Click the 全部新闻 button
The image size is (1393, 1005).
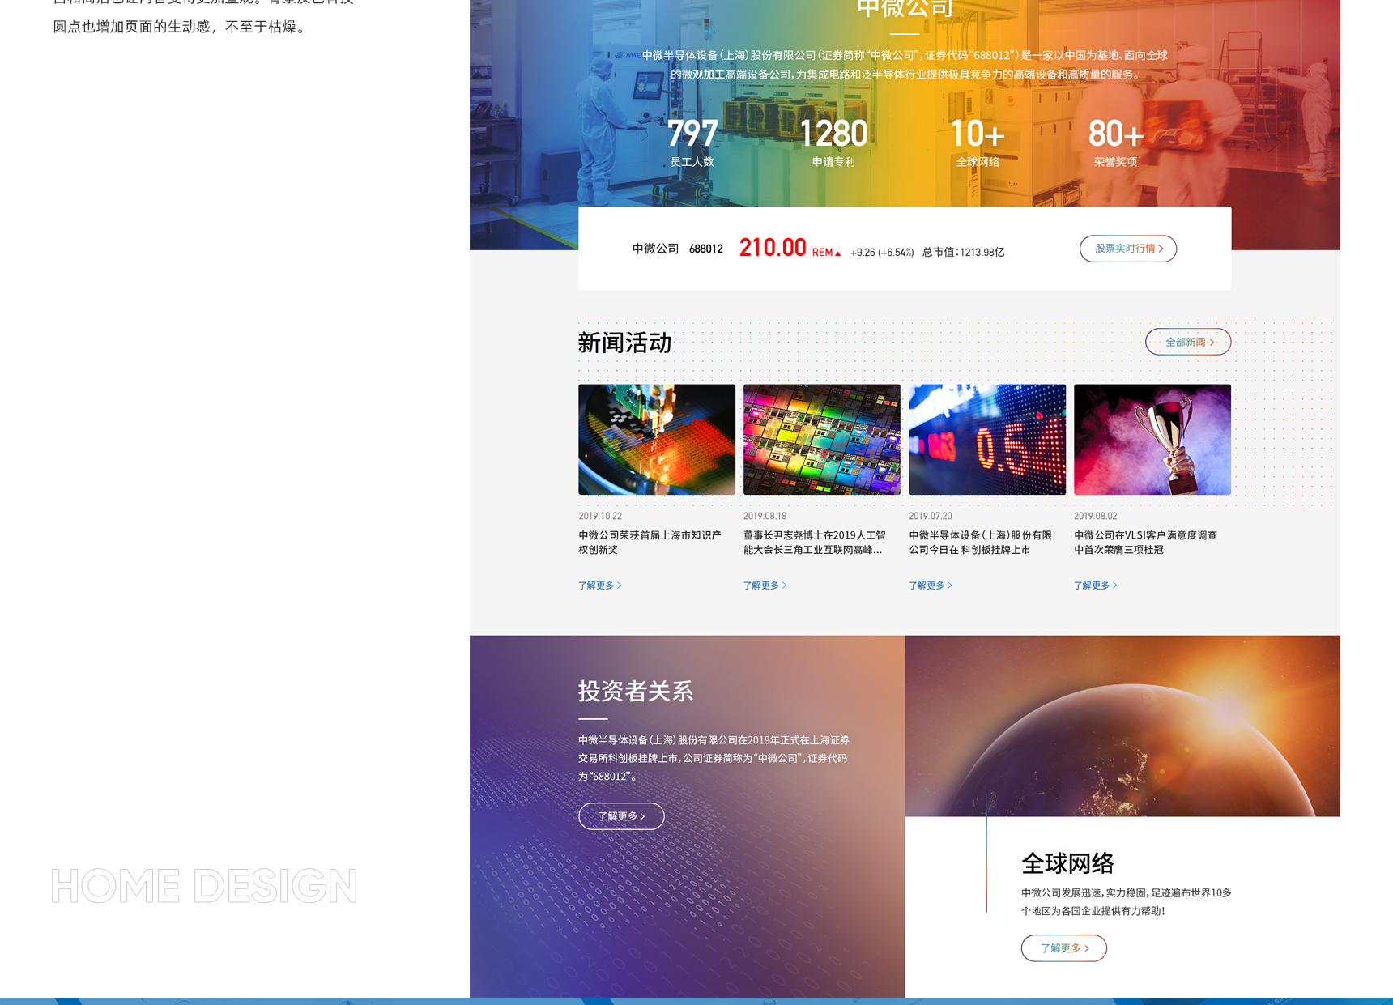point(1188,342)
